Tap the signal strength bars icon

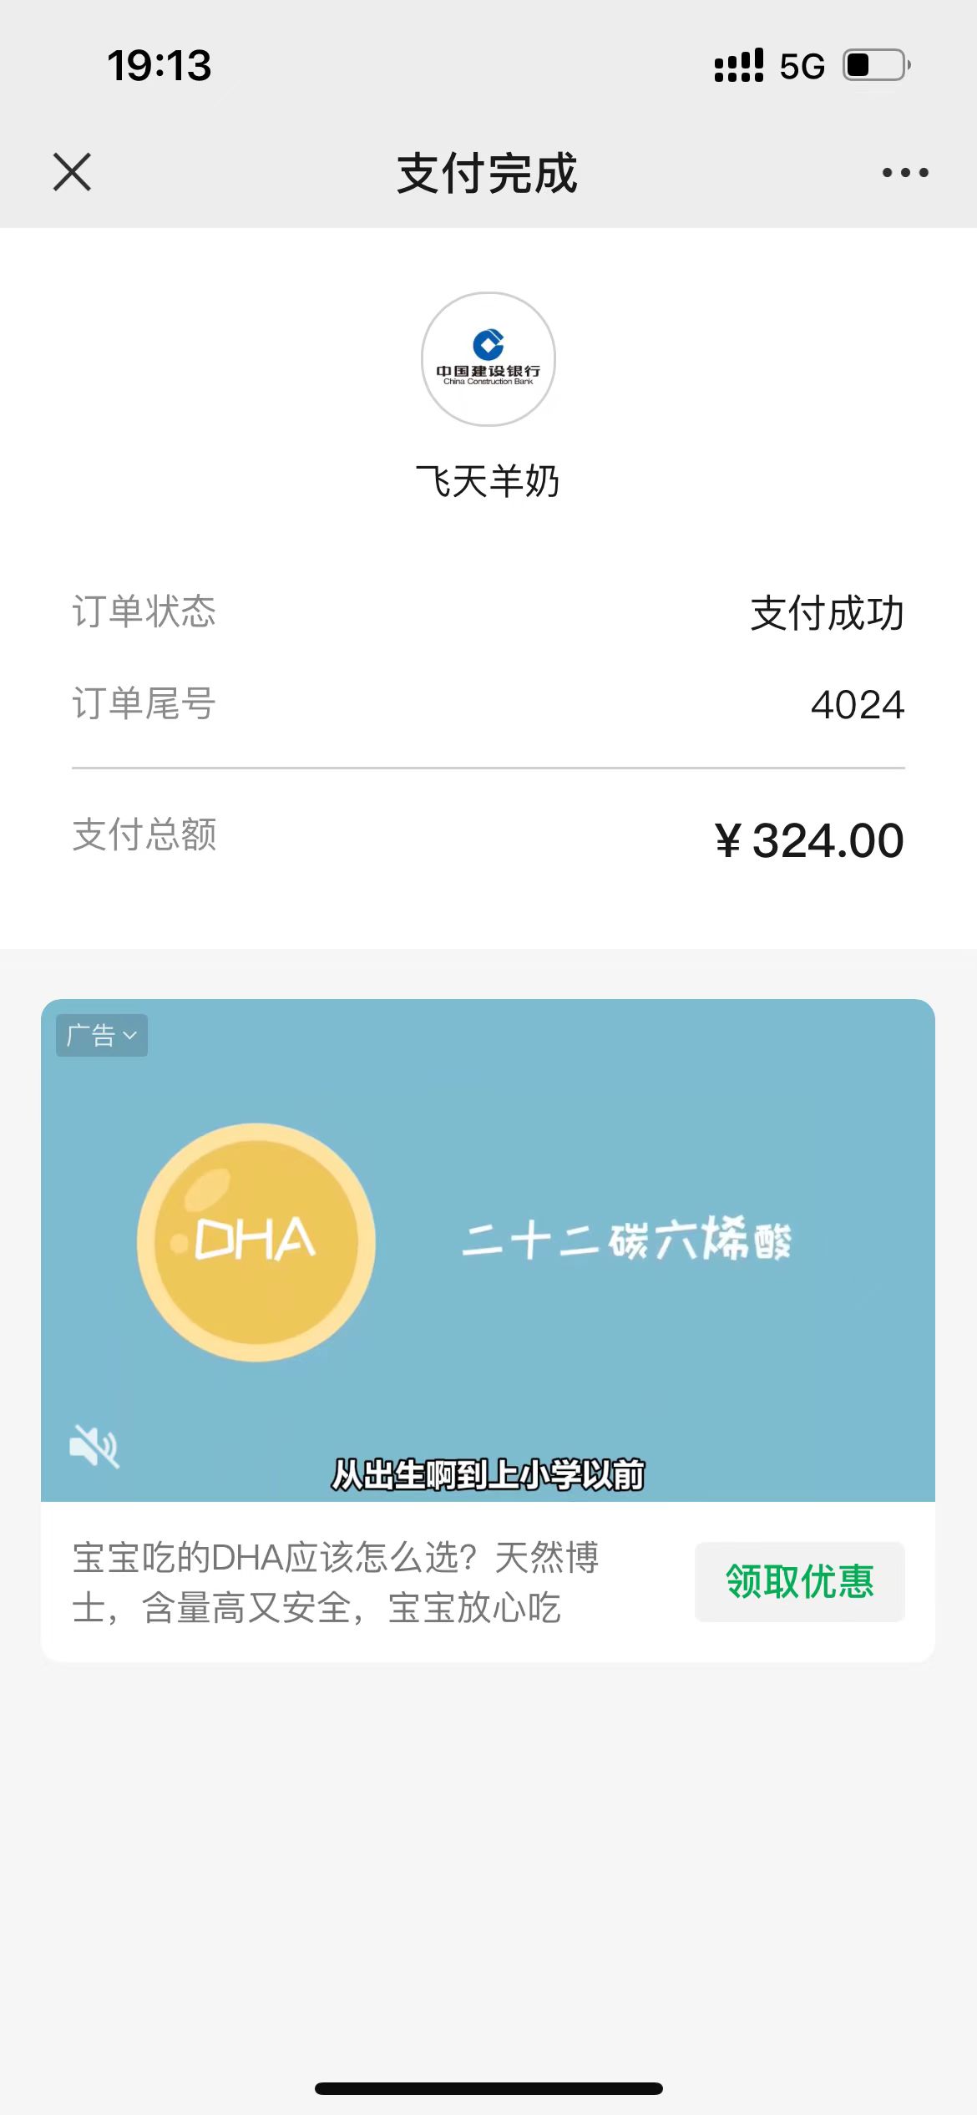click(739, 65)
